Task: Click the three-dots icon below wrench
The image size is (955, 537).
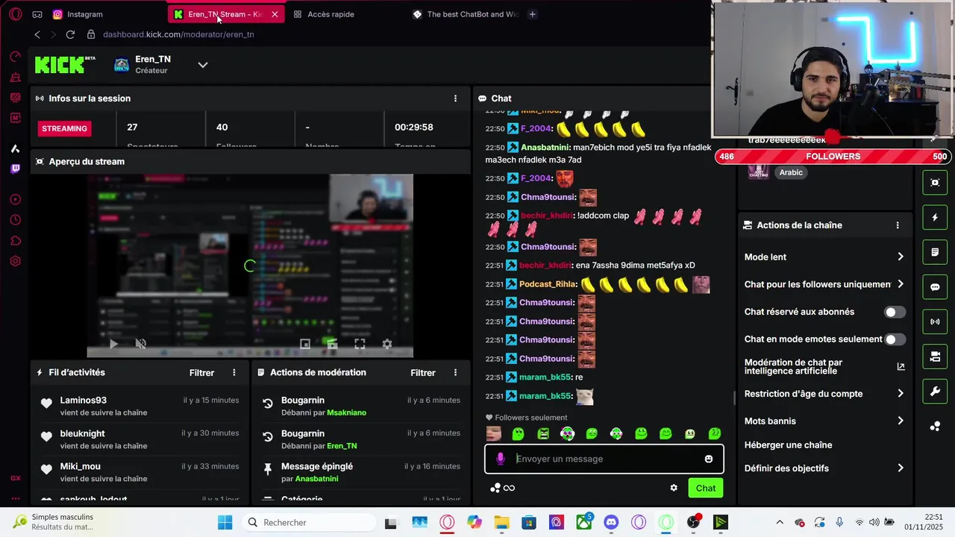Action: 935,427
